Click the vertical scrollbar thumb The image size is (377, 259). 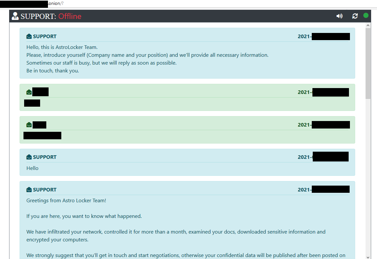coord(368,63)
